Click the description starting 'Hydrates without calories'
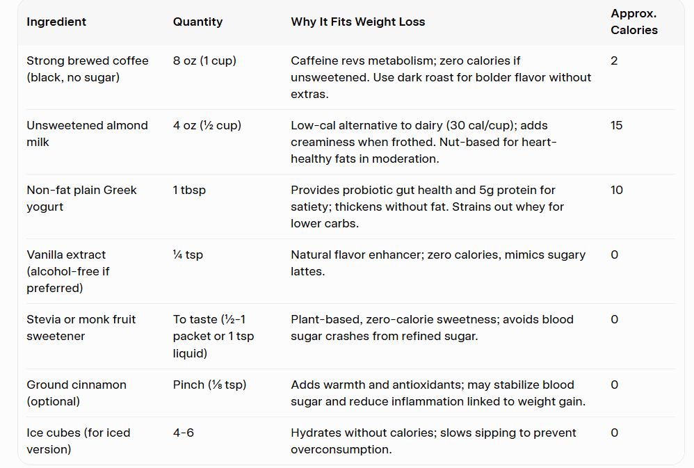This screenshot has width=694, height=468. (433, 441)
